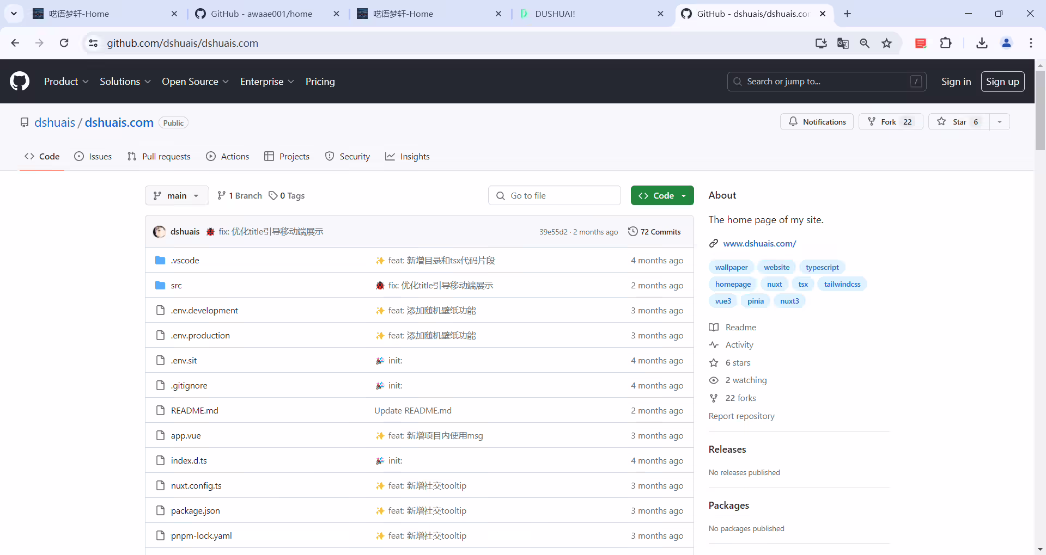This screenshot has width=1046, height=555.
Task: Switch to the Pull requests tab
Action: click(x=159, y=157)
